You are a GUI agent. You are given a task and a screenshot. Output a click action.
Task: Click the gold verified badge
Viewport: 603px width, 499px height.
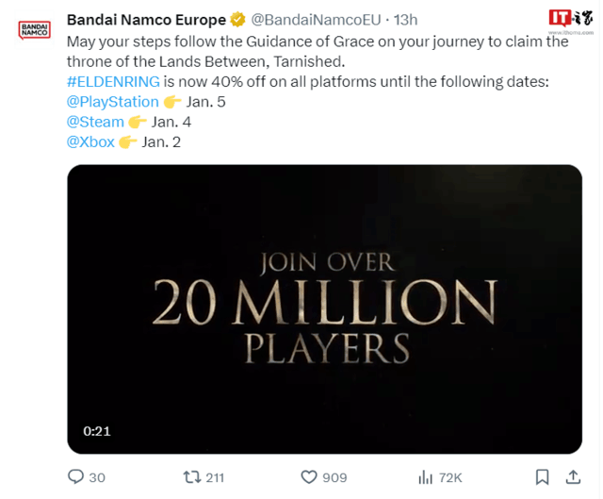pyautogui.click(x=239, y=20)
